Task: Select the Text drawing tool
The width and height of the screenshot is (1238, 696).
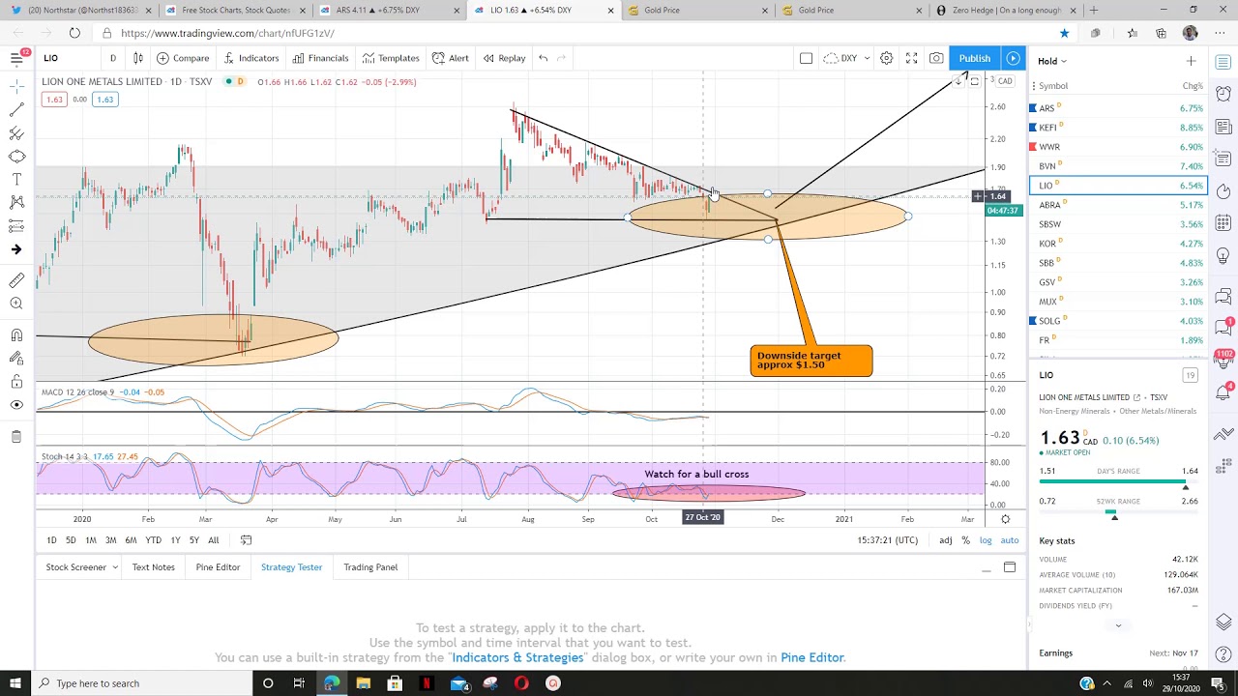Action: click(x=16, y=179)
